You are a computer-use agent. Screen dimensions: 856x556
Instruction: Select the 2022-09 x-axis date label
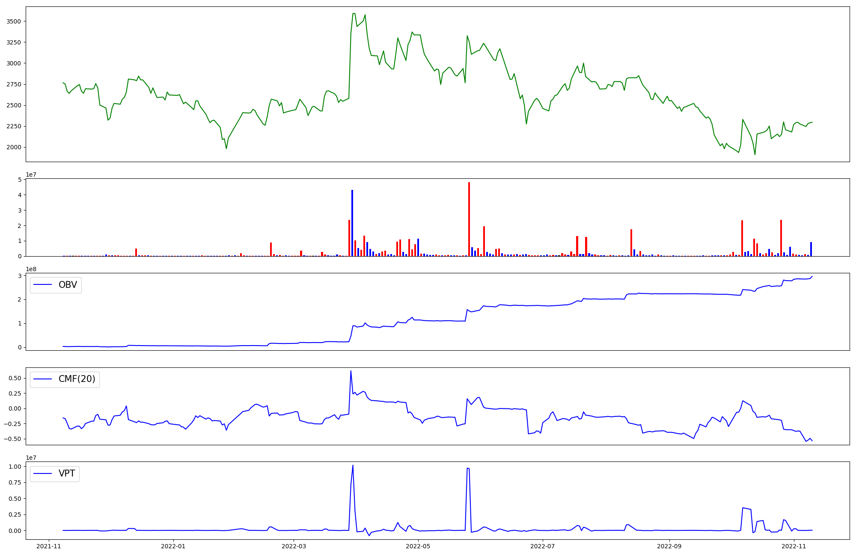[x=669, y=546]
